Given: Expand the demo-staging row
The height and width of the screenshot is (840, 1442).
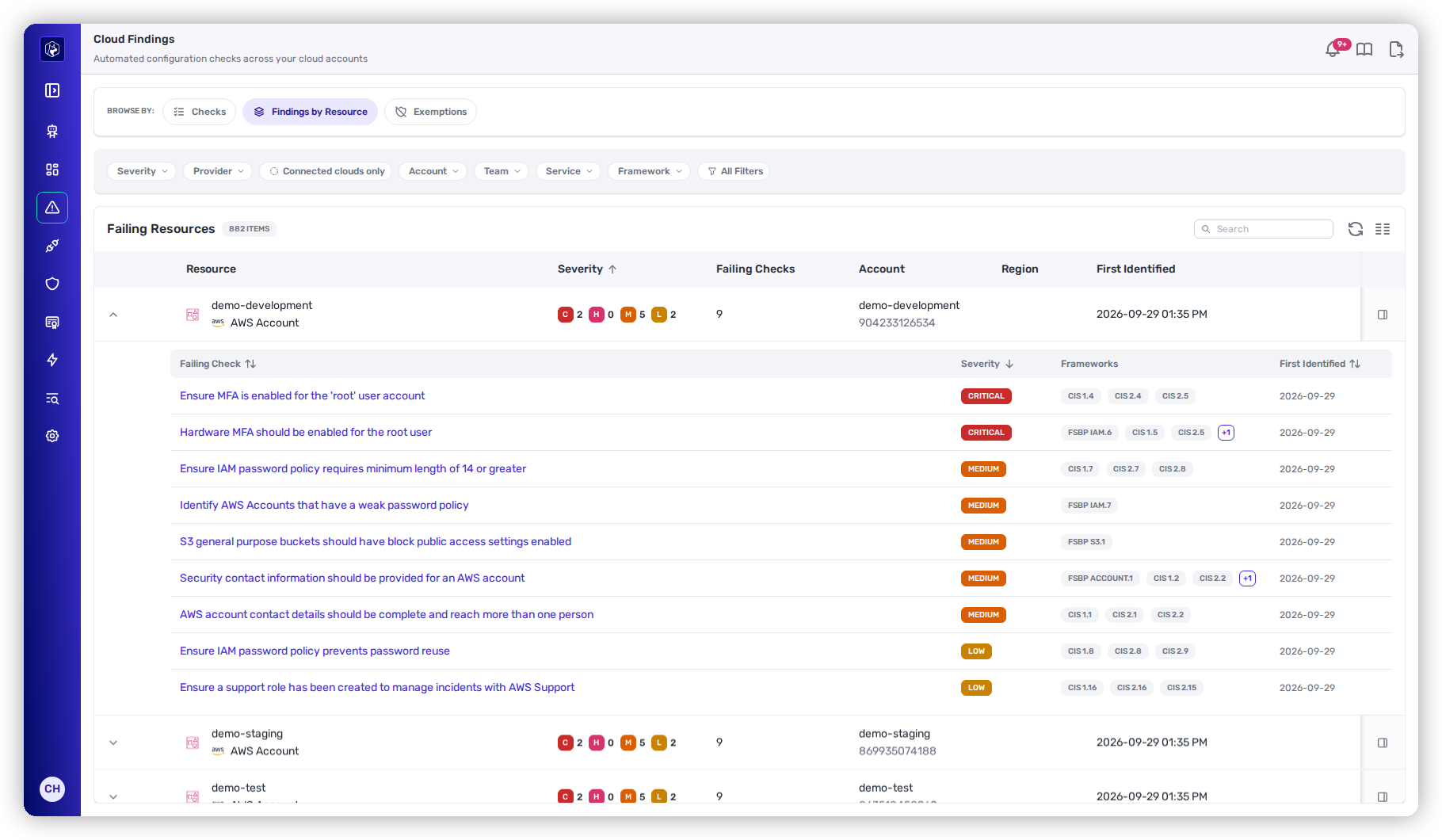Looking at the screenshot, I should [113, 743].
